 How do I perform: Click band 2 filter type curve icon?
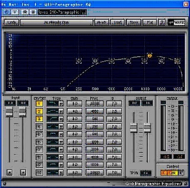click(x=52, y=111)
